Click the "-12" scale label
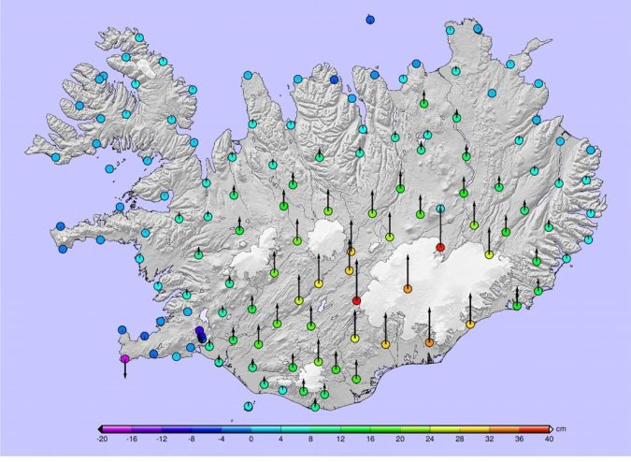The image size is (631, 462). pyautogui.click(x=162, y=439)
